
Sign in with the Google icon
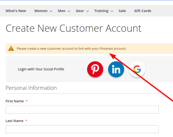coord(137,69)
